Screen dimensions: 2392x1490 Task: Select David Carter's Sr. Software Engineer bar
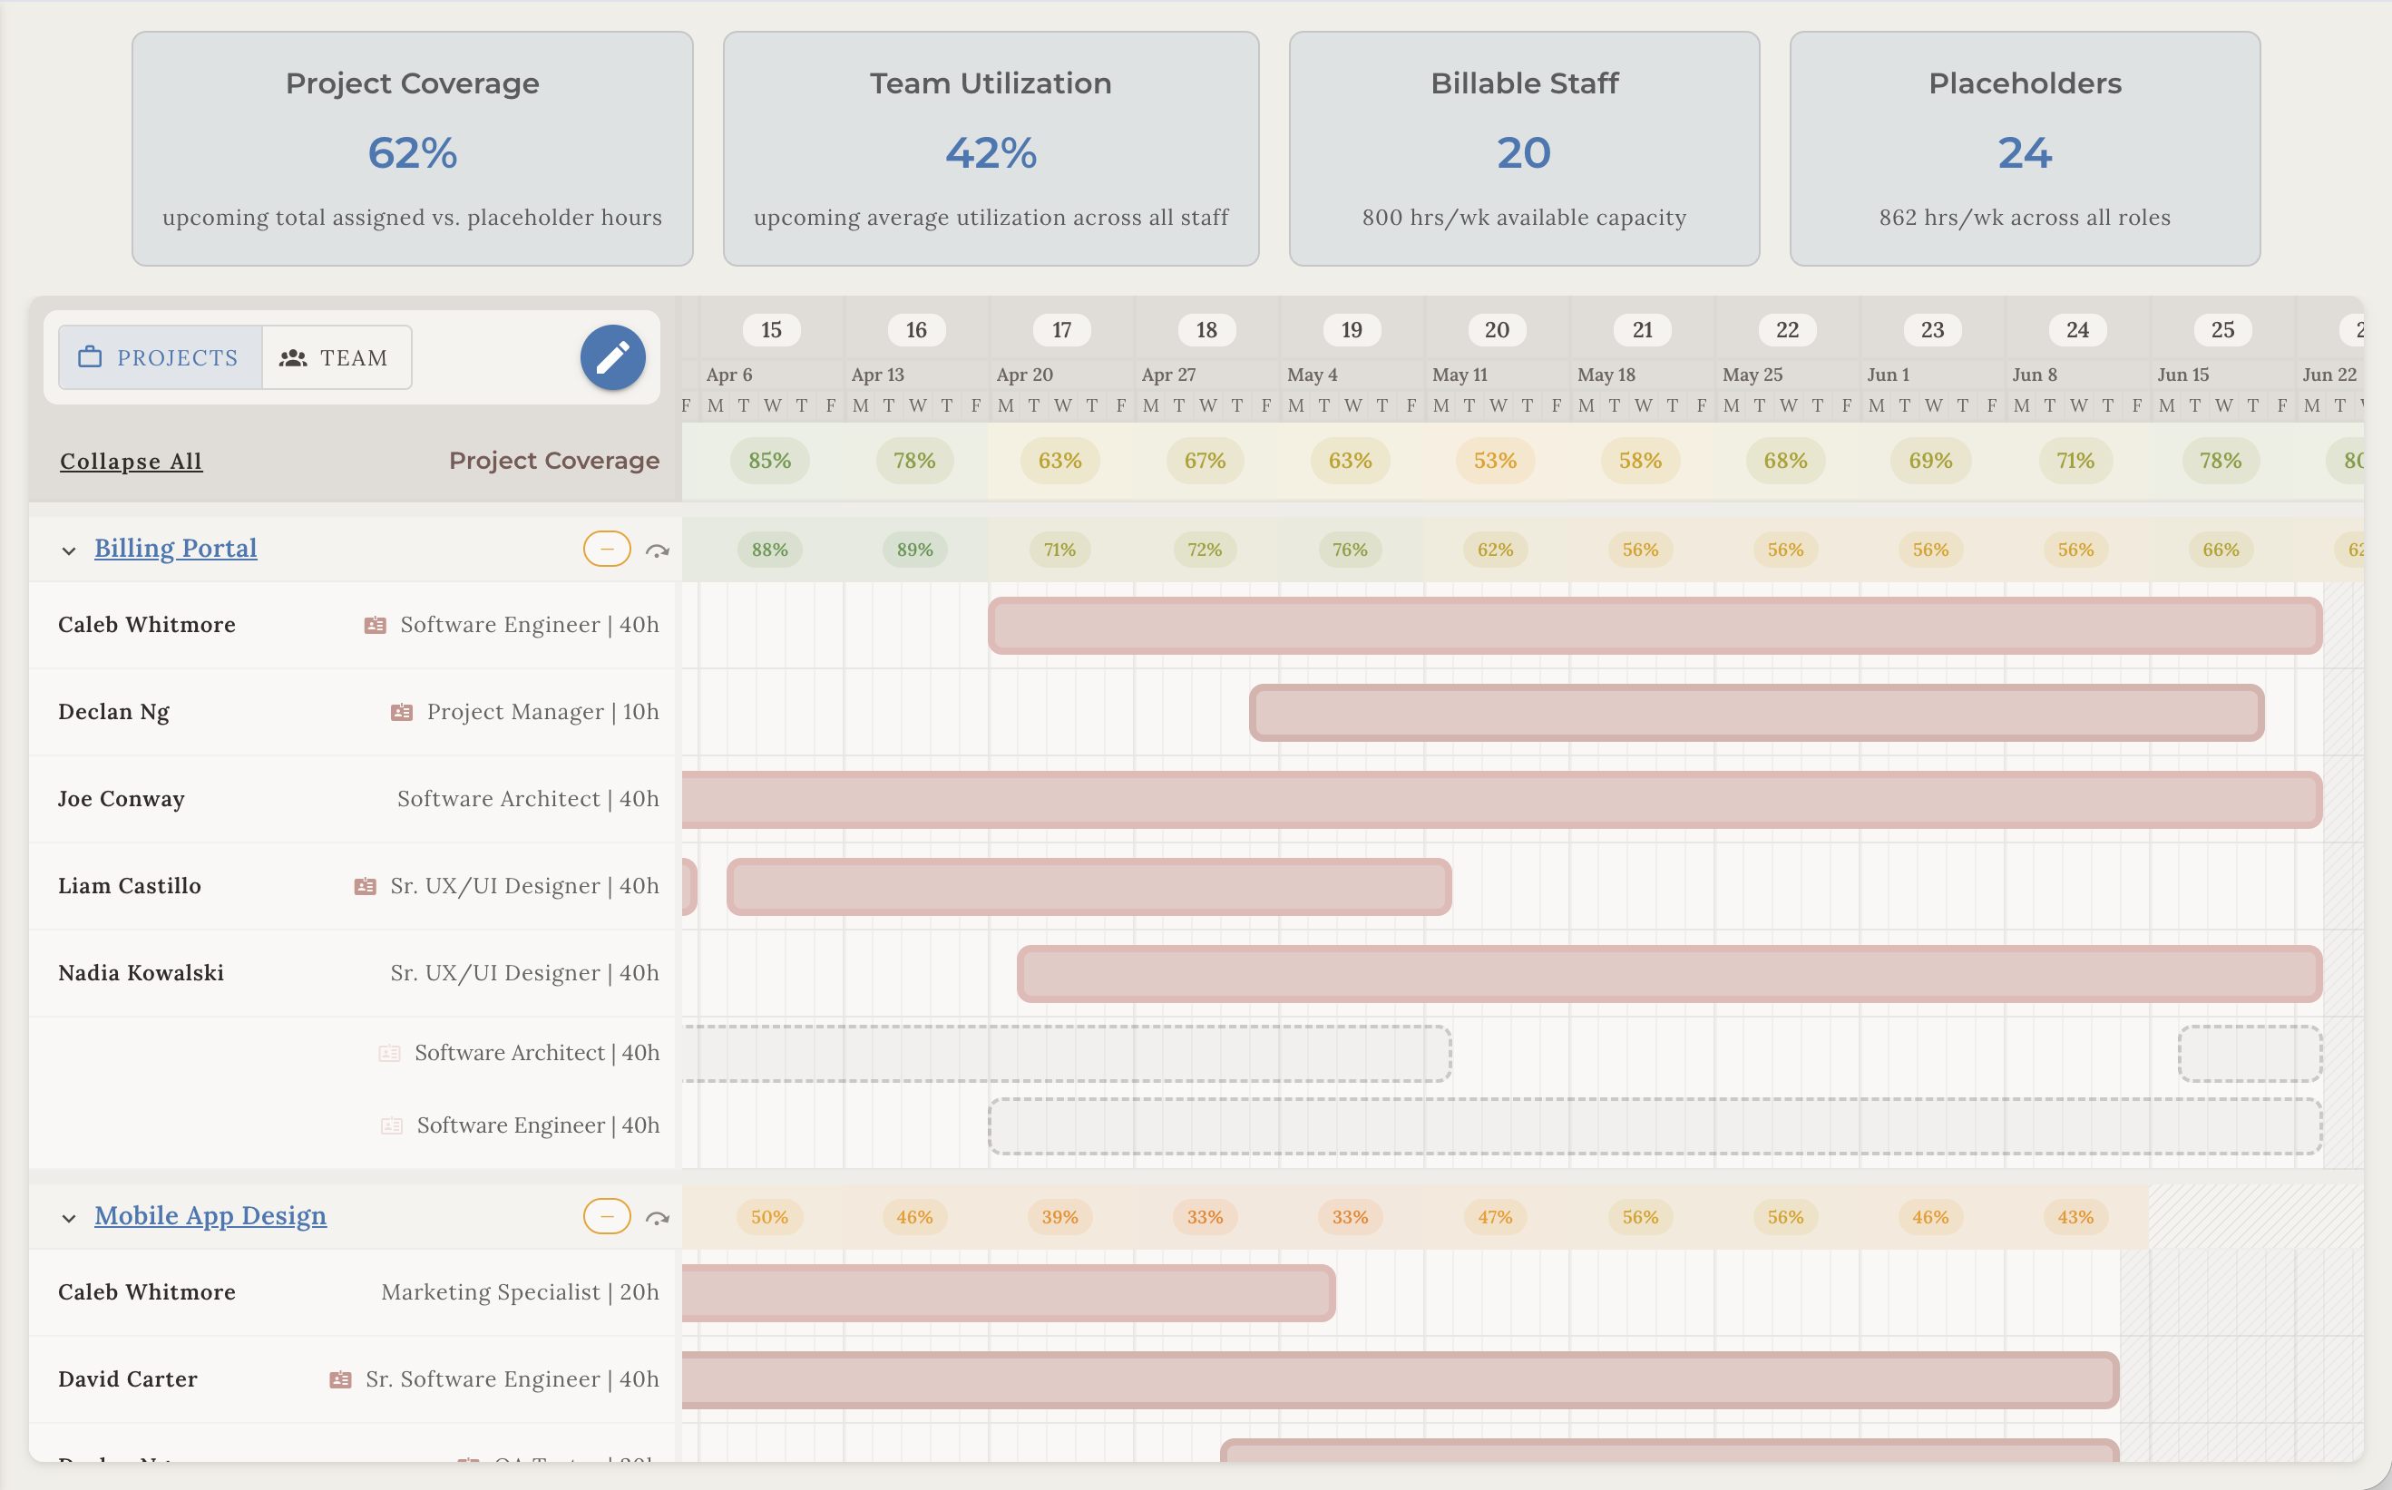(x=1401, y=1379)
